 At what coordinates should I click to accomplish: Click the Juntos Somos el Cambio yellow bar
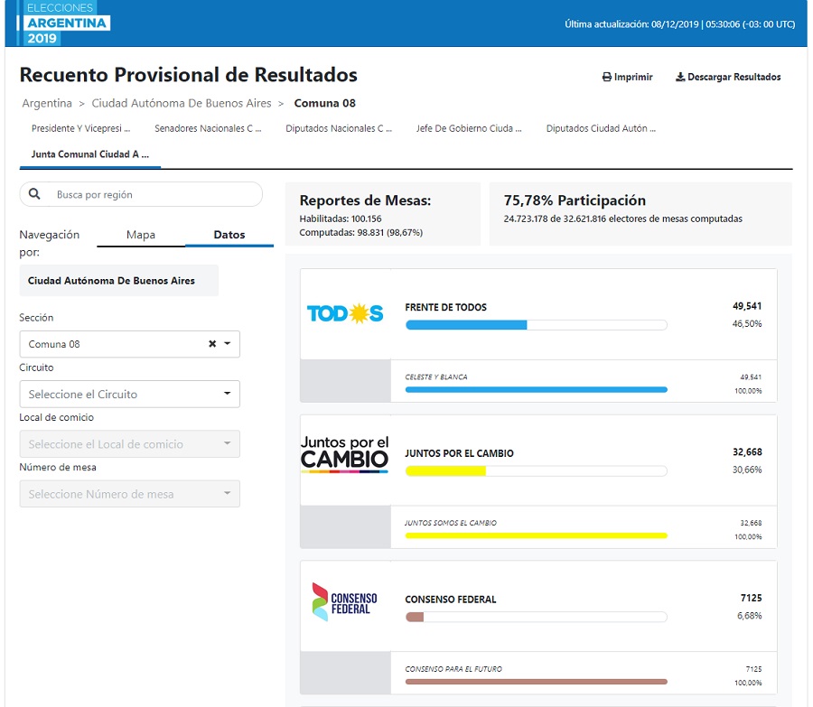tap(536, 535)
